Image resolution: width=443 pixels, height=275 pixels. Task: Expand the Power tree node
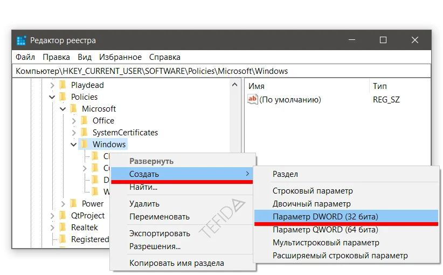pyautogui.click(x=63, y=204)
